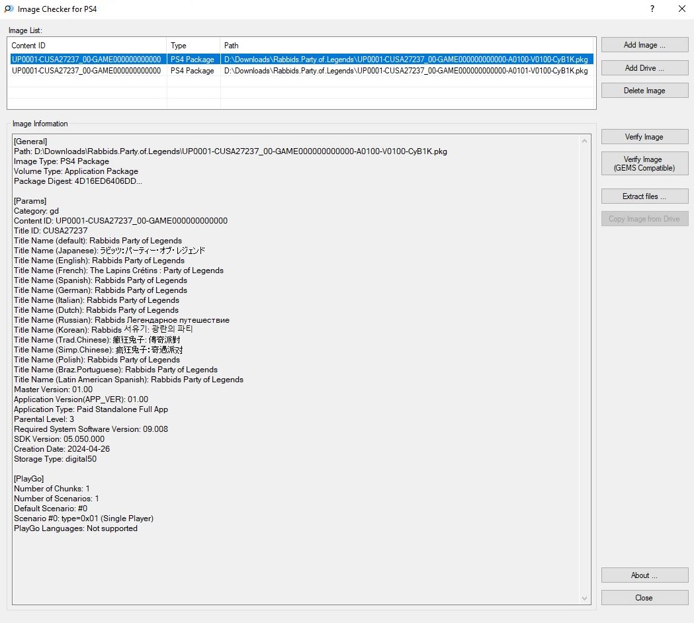Click the second row's Content ID cell
The image size is (694, 623).
coord(86,71)
